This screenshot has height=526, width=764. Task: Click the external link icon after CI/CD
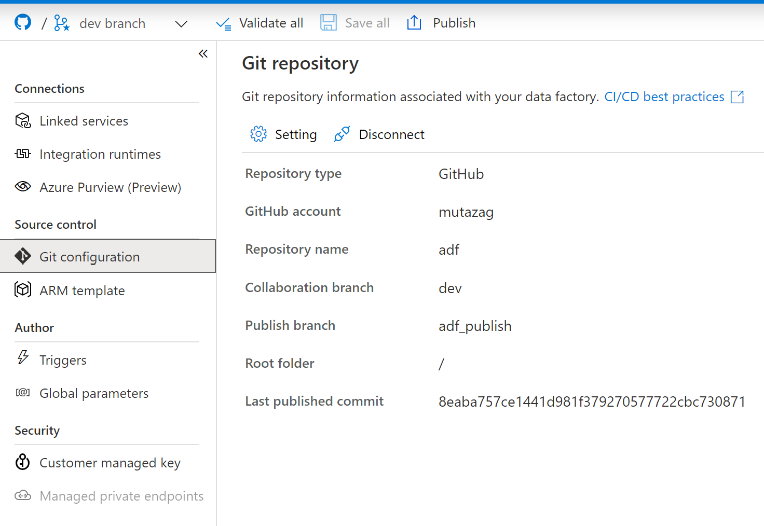737,97
